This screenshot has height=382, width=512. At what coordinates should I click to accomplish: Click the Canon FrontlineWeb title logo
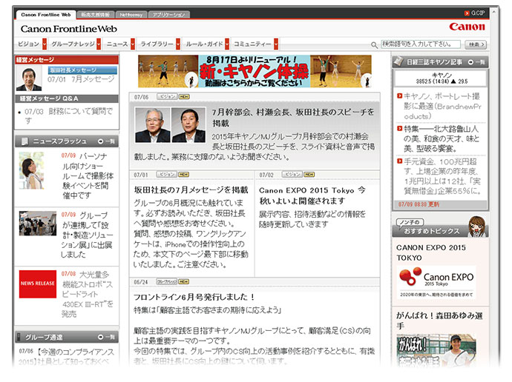(x=68, y=29)
